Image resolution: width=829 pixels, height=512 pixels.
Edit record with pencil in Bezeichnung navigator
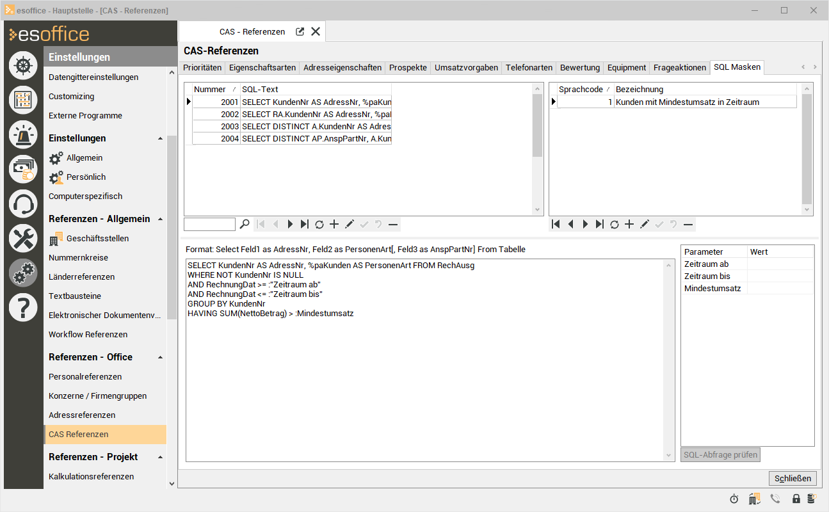(x=644, y=224)
